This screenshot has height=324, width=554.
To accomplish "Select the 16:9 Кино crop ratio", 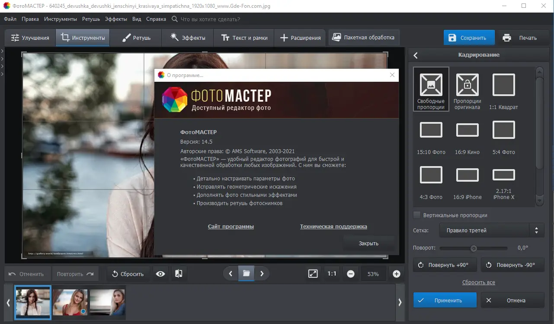I will click(x=467, y=137).
